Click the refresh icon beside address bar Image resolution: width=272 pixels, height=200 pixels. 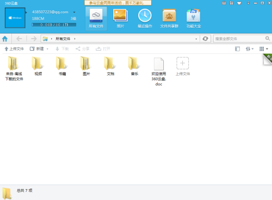pos(205,39)
